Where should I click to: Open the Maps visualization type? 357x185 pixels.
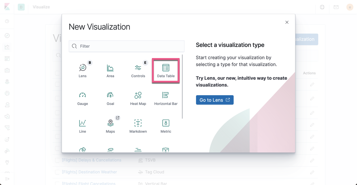(x=110, y=126)
